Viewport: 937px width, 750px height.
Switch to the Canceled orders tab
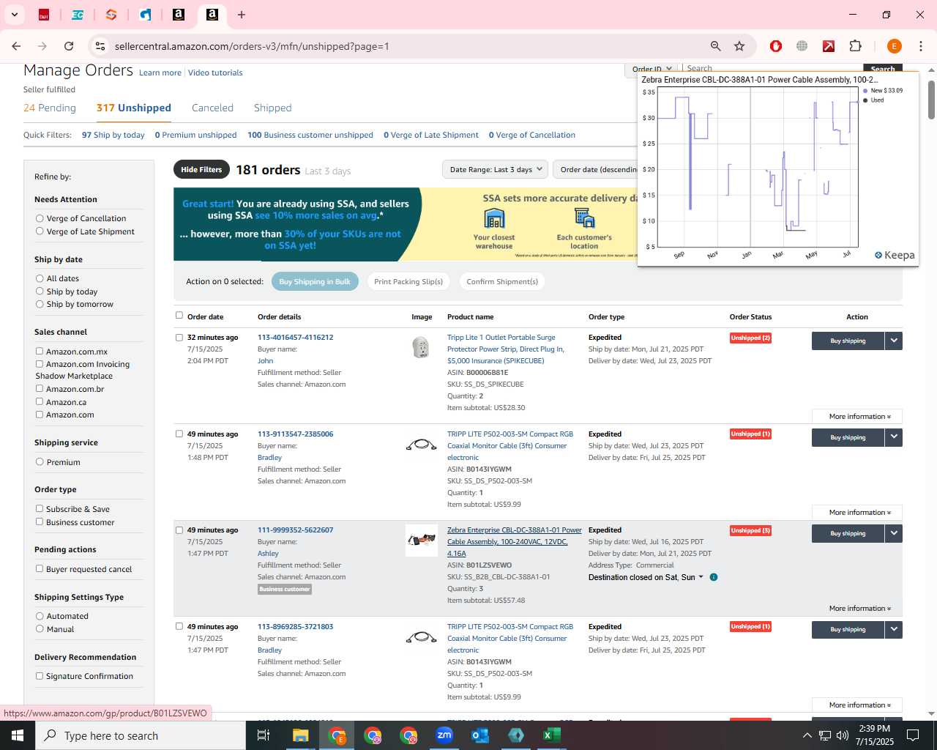(x=212, y=108)
